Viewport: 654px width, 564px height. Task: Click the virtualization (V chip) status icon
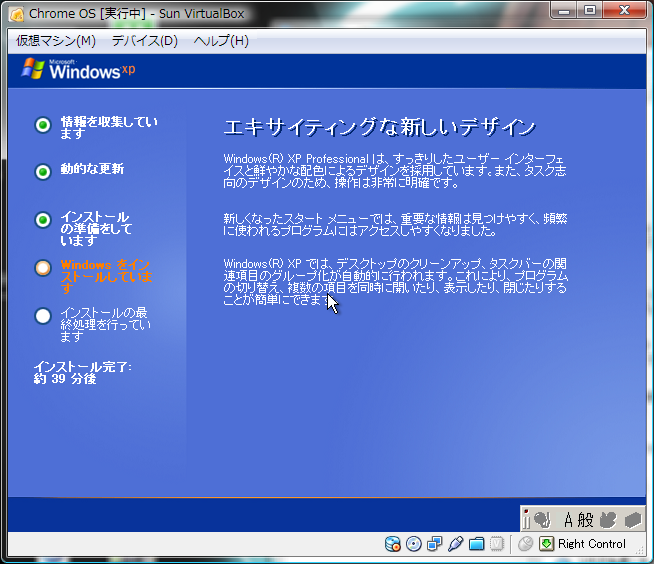[x=496, y=544]
